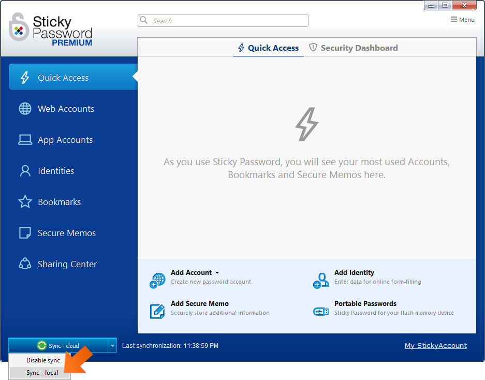
Task: Click the PREMIUM edition label
Action: [x=72, y=42]
